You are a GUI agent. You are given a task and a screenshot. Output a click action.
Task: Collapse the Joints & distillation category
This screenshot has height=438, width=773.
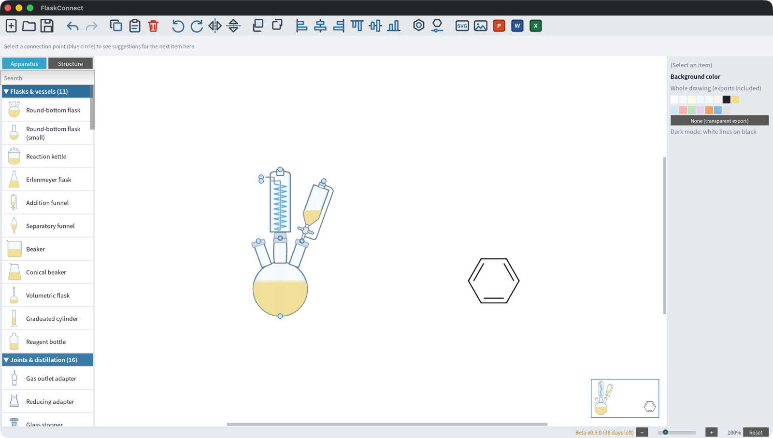coord(47,360)
